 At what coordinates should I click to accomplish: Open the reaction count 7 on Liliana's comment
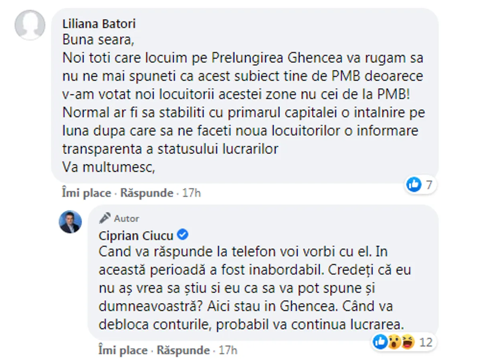pyautogui.click(x=428, y=185)
